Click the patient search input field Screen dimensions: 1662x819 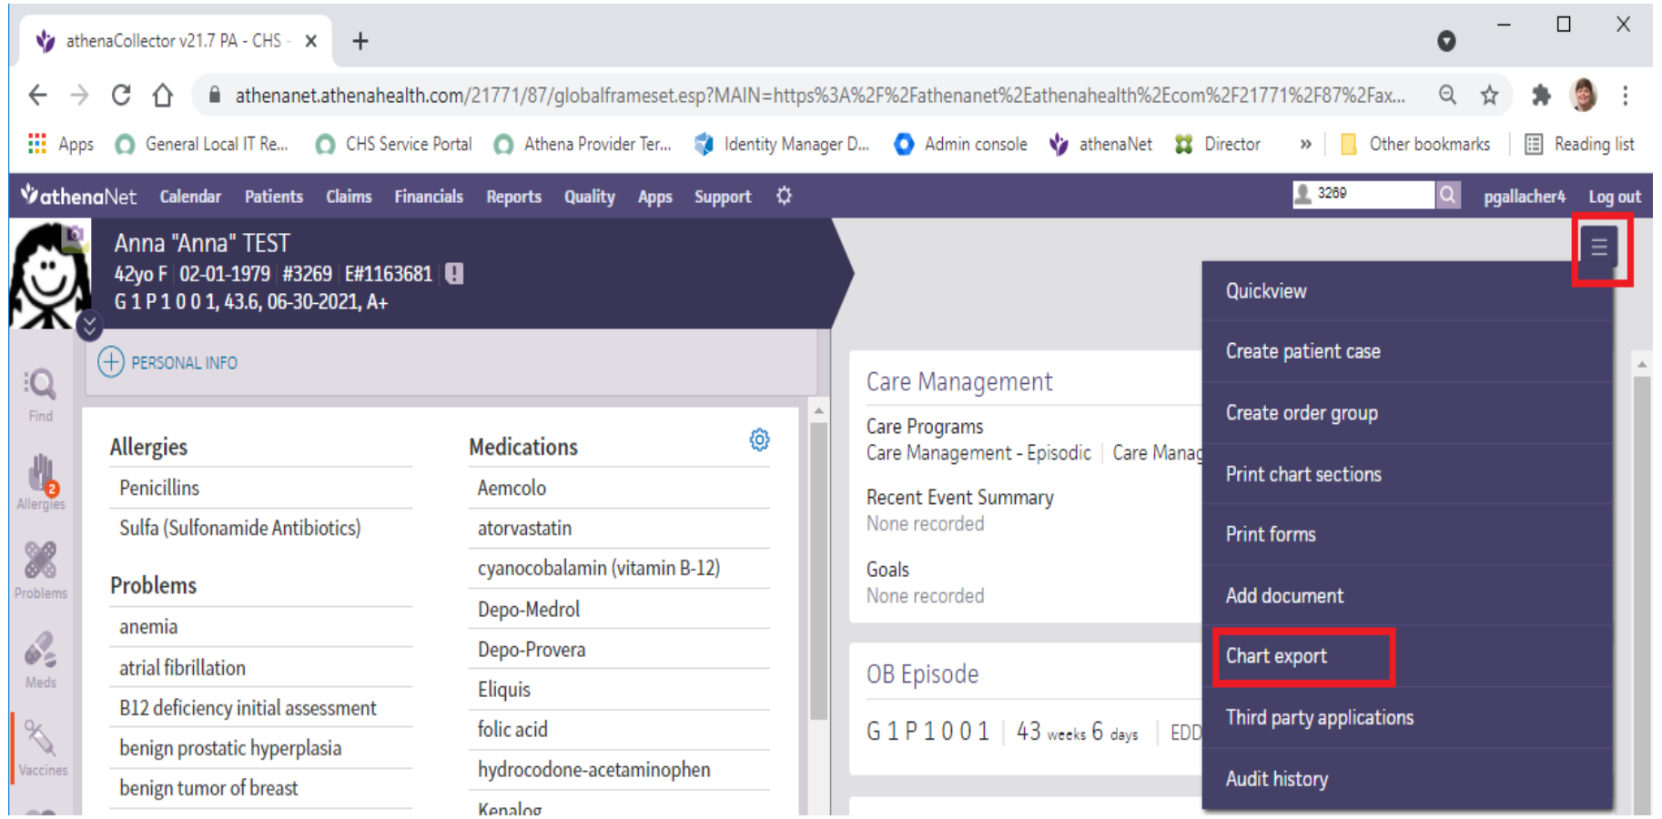1363,194
